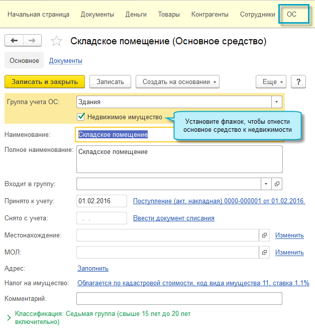Click the Заполнить address link
This screenshot has width=315, height=329.
coord(93,268)
